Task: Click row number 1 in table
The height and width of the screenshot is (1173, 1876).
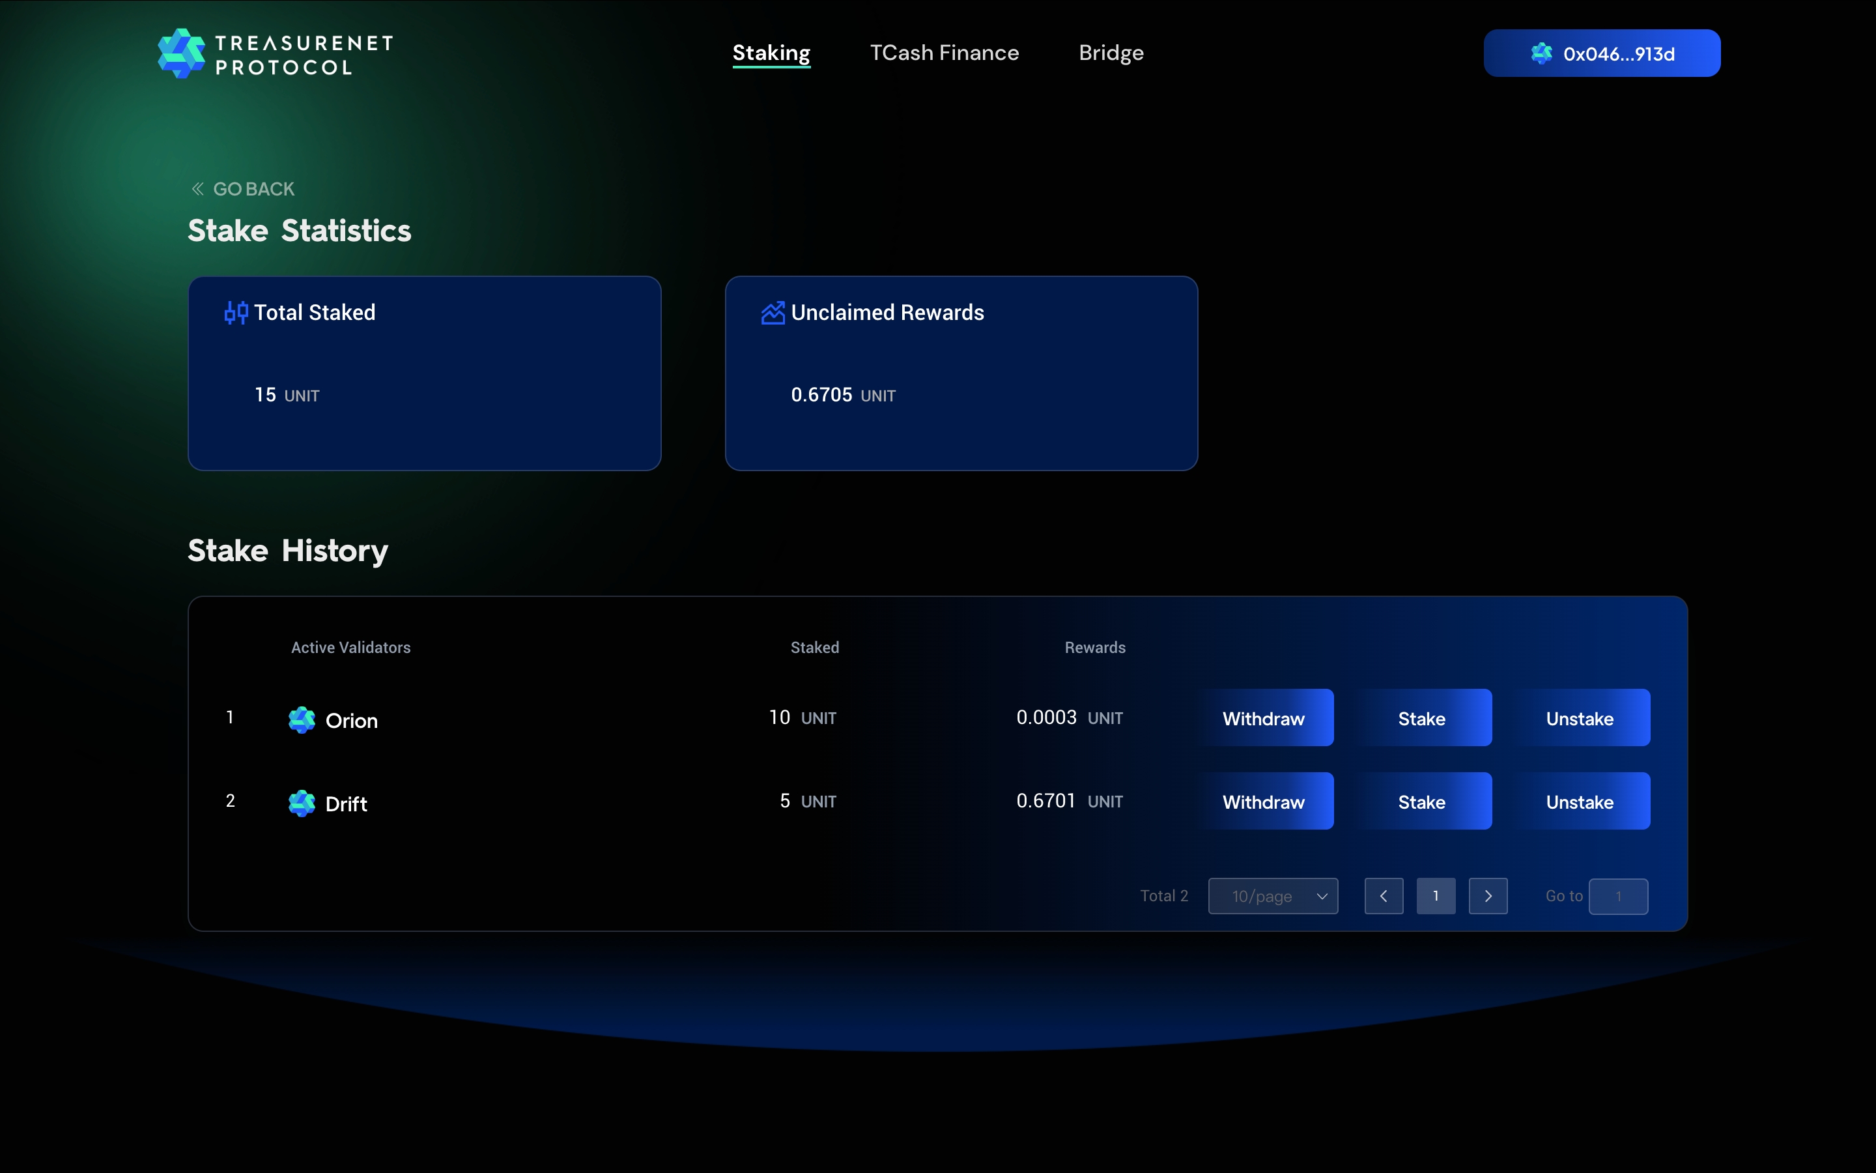Action: pos(229,717)
